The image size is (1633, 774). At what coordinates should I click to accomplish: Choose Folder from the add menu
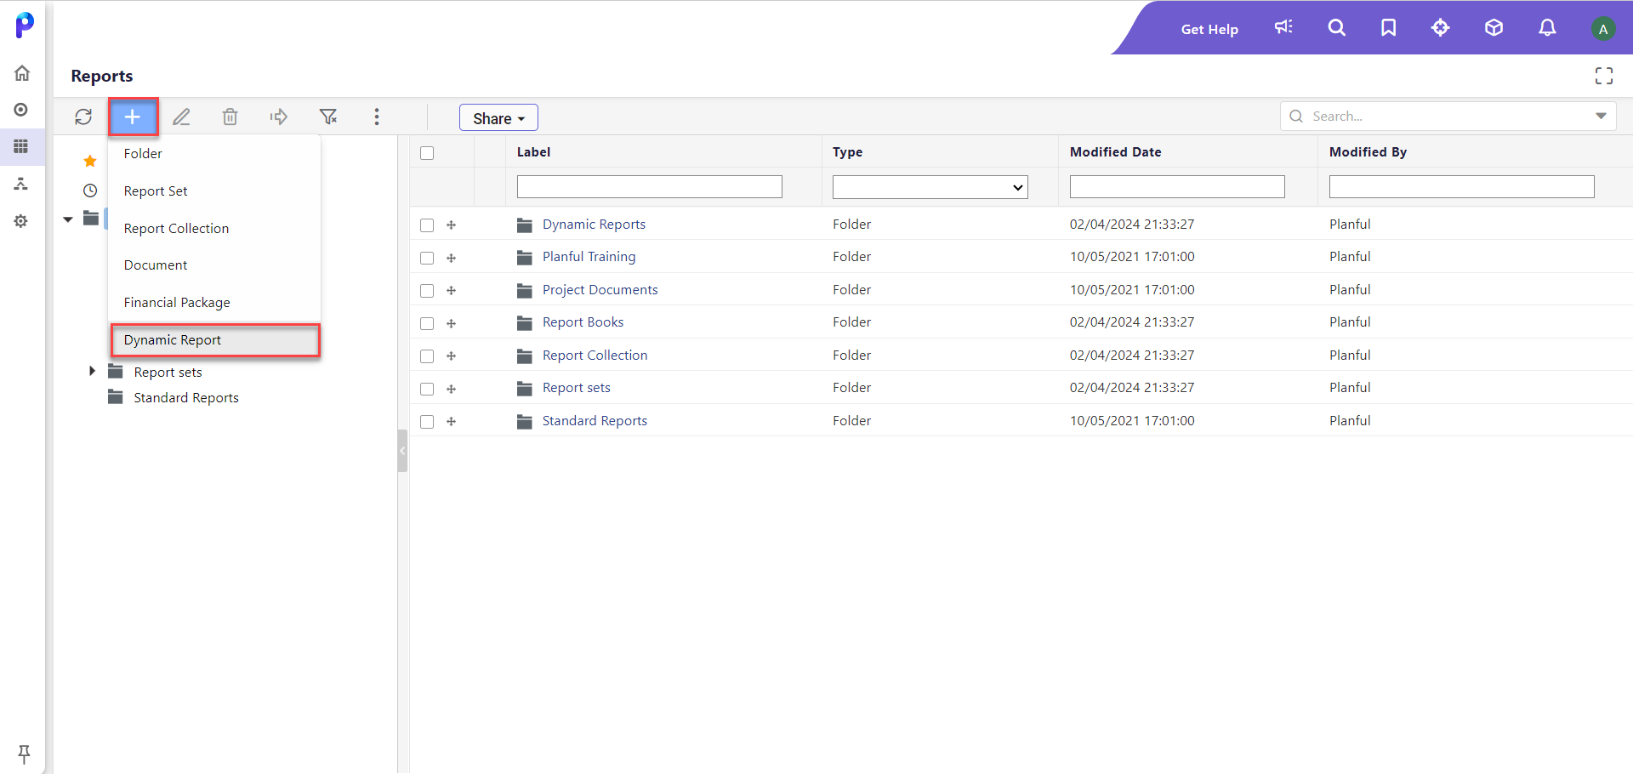point(214,154)
